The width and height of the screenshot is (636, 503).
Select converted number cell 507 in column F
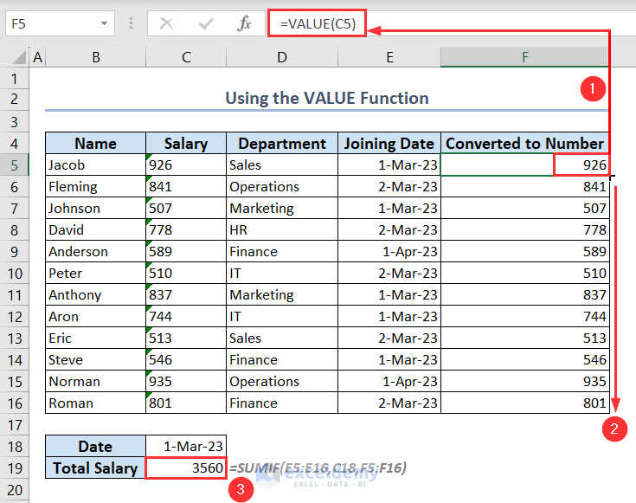pos(525,209)
